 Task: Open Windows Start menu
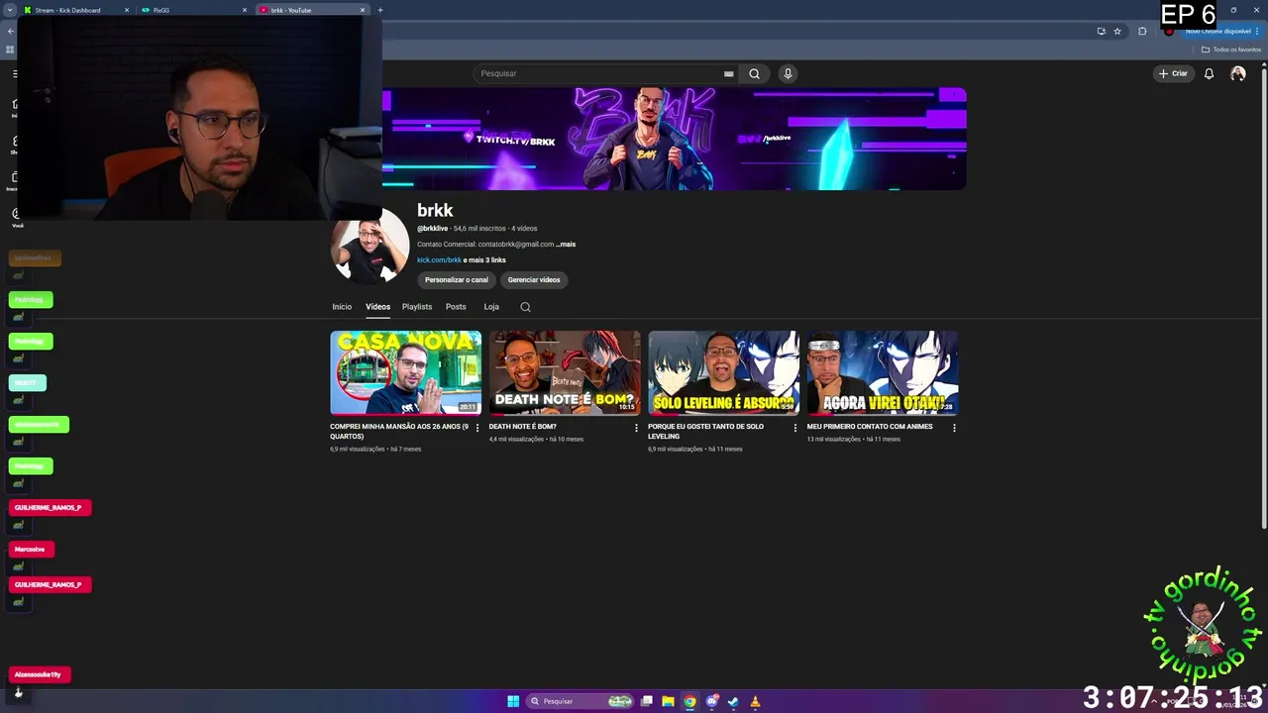tap(513, 701)
